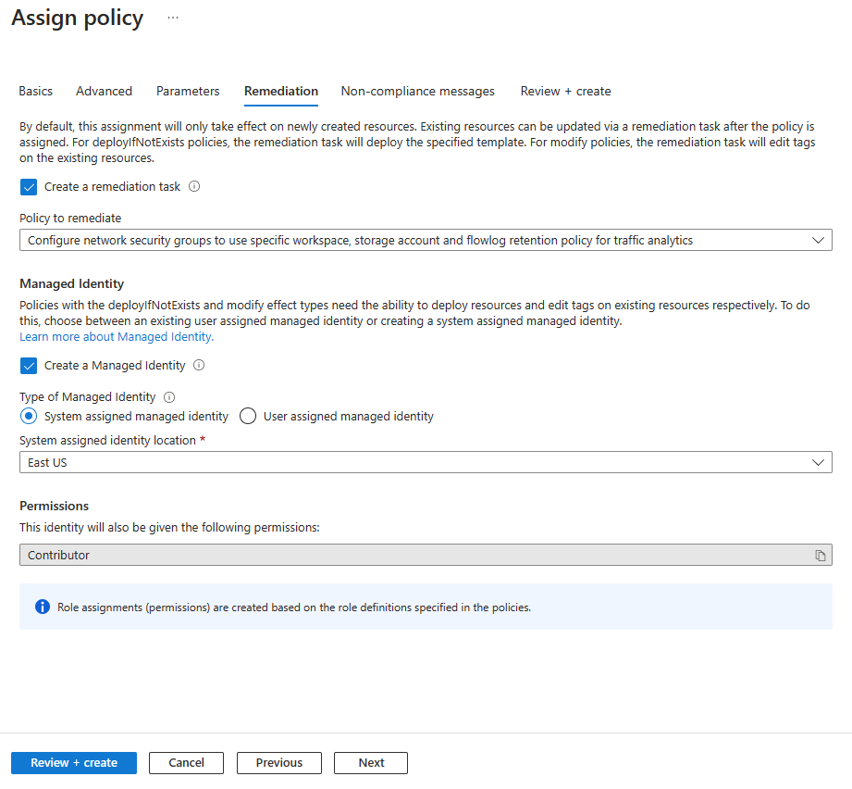
Task: Open the ellipsis menu next to Assign policy
Action: click(173, 19)
